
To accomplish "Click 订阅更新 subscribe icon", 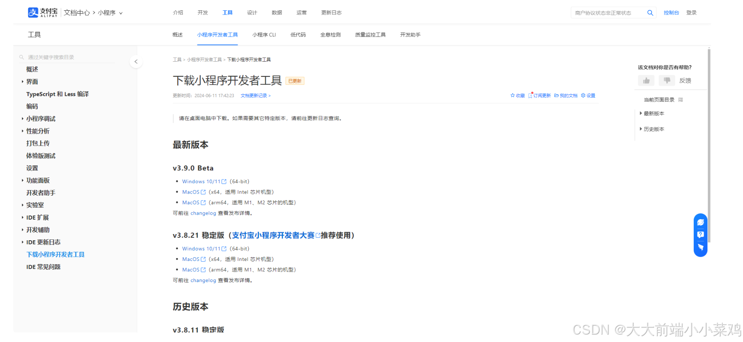I will pos(530,96).
